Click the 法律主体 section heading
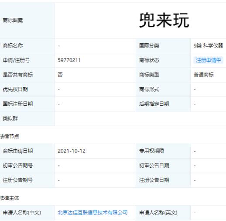Screen dimensions: 226x221 10,198
